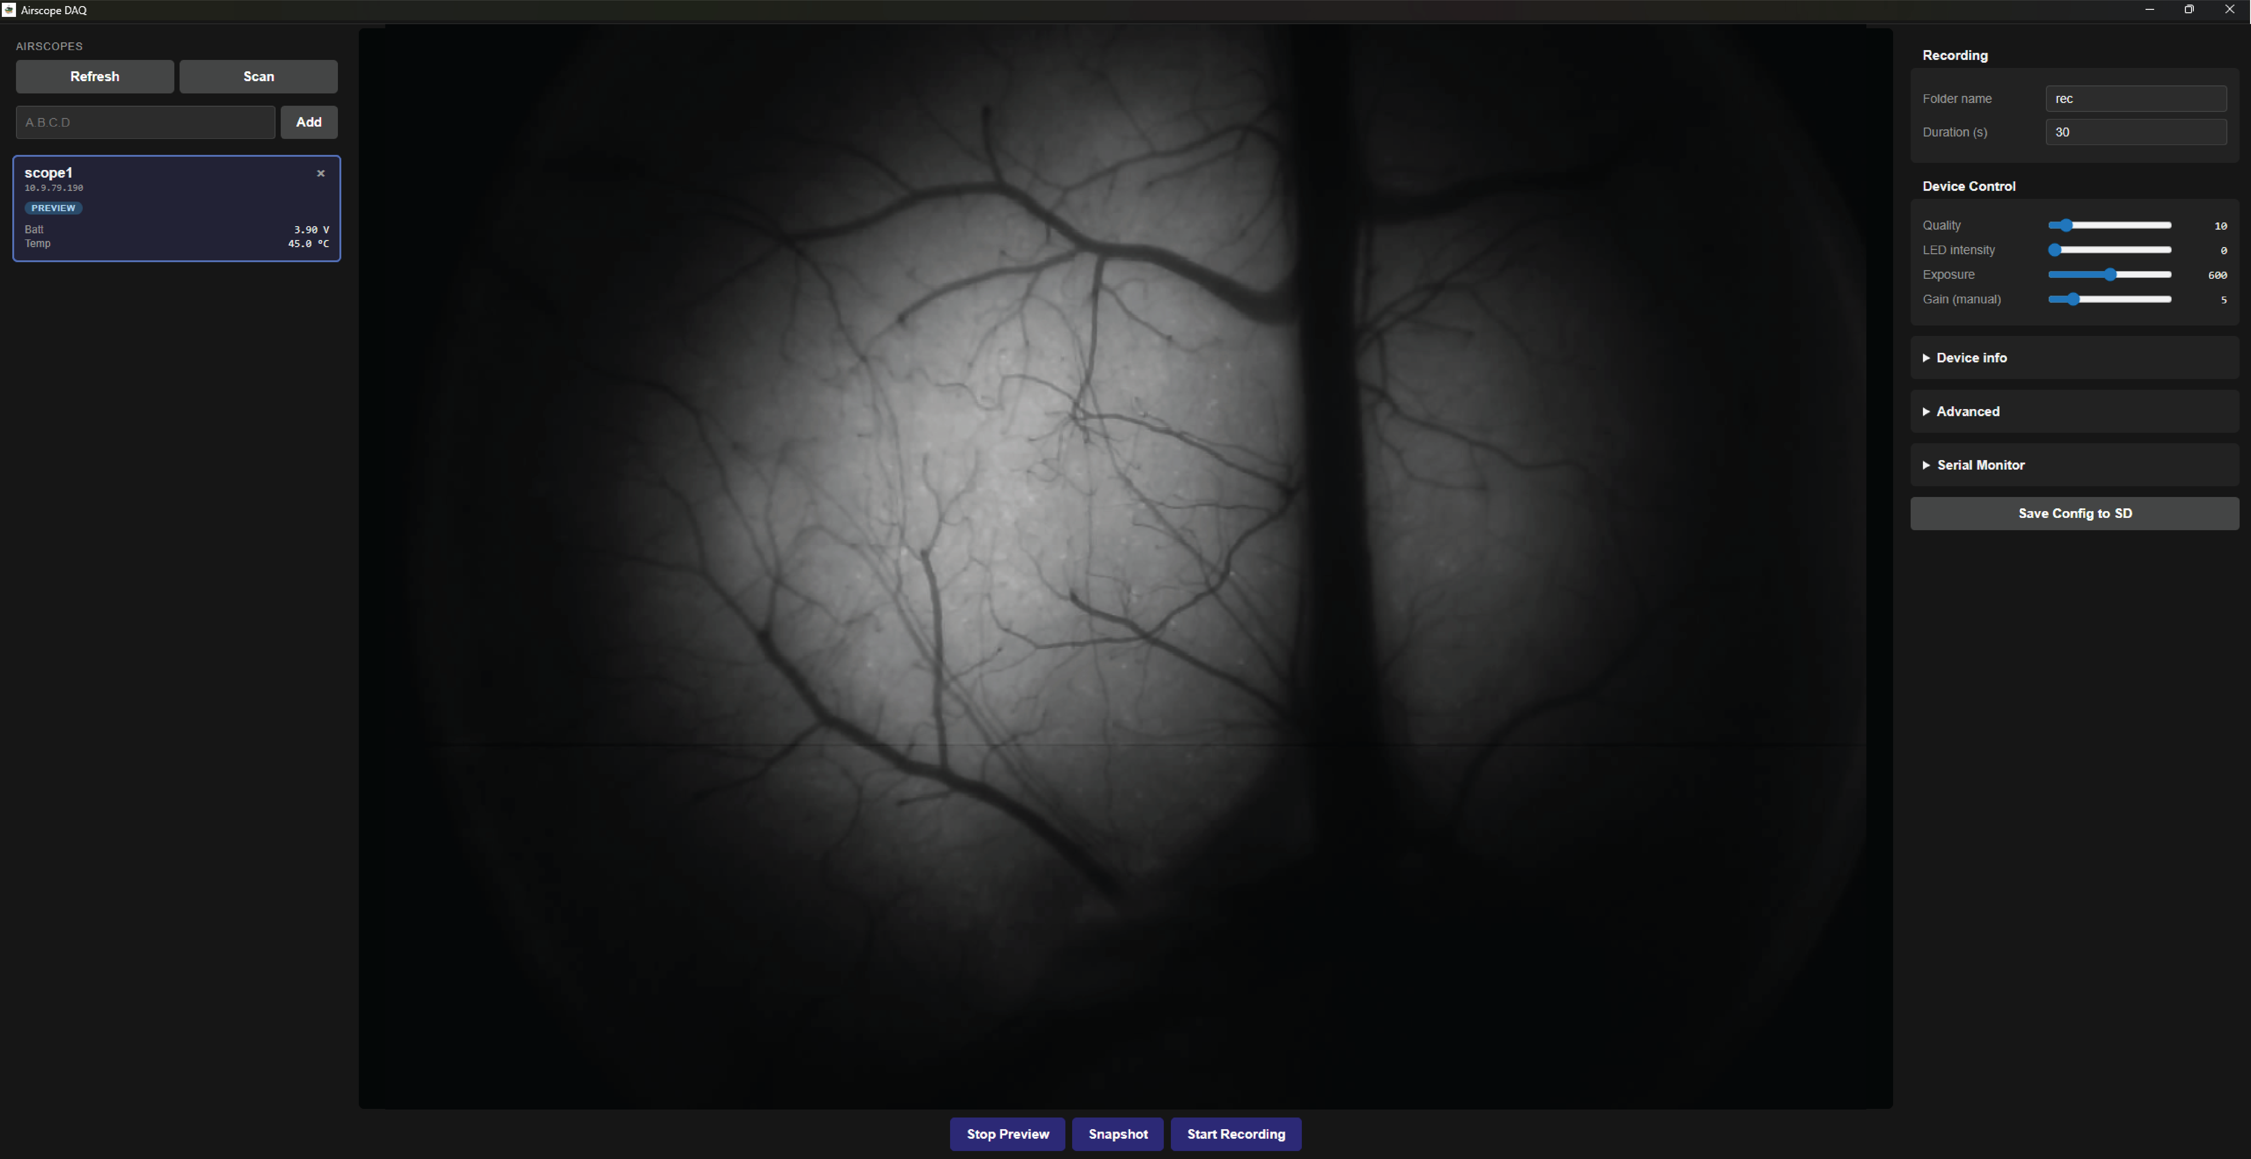Start Recording from the scope
This screenshot has width=2251, height=1159.
pos(1236,1134)
